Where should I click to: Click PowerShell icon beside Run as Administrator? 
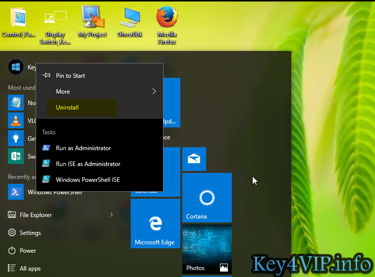pos(46,148)
